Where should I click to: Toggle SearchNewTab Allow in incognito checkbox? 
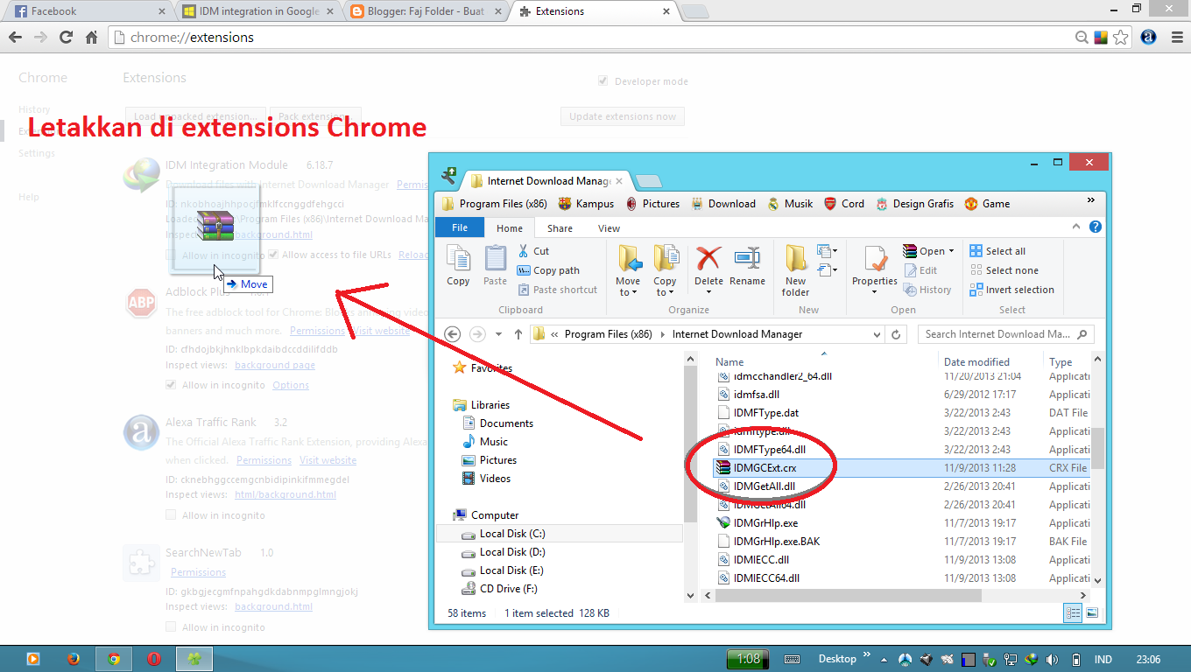tap(171, 627)
